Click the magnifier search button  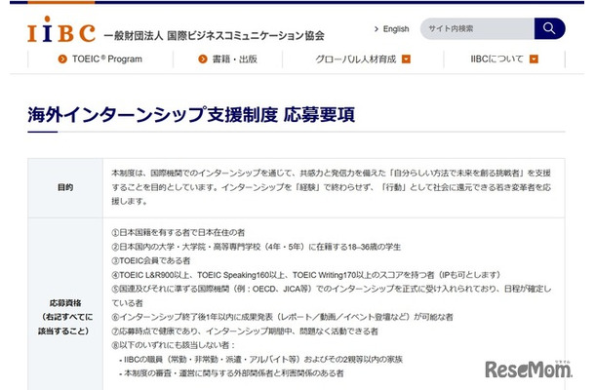click(549, 28)
